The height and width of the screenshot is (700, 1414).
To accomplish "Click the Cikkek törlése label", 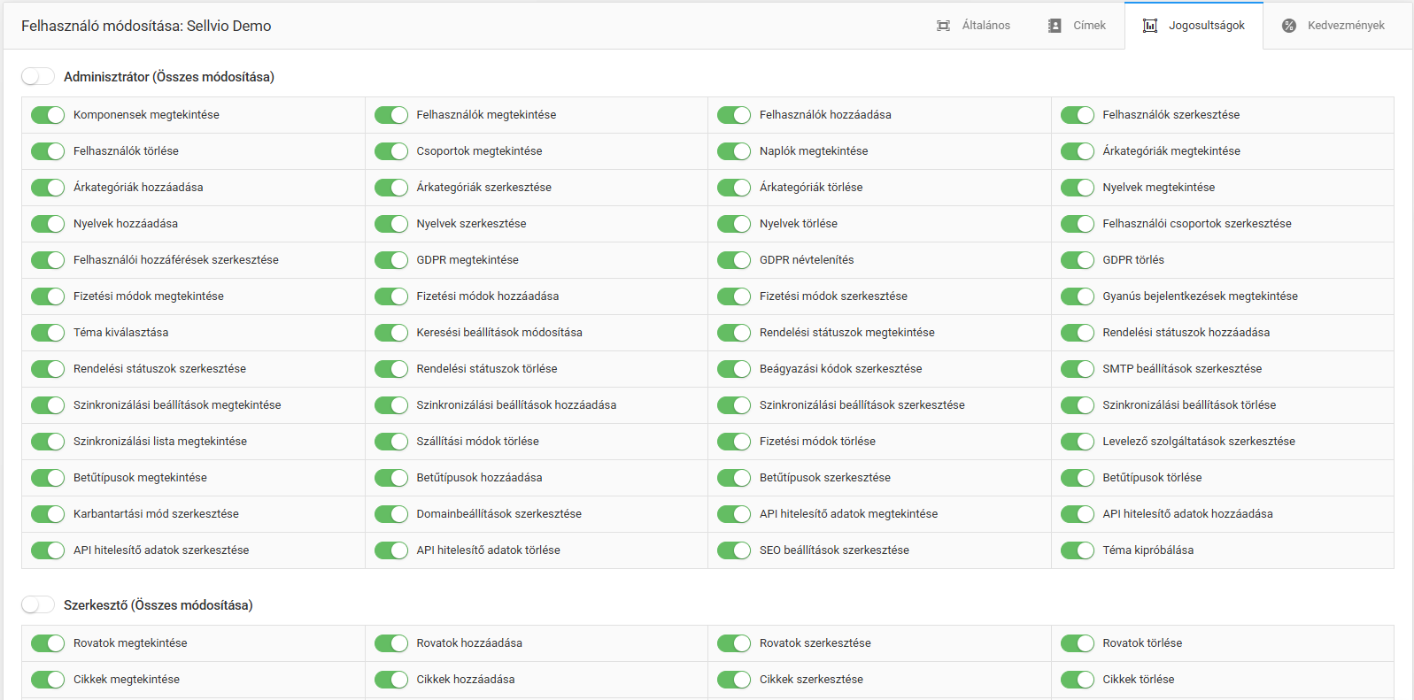I will (x=1138, y=680).
